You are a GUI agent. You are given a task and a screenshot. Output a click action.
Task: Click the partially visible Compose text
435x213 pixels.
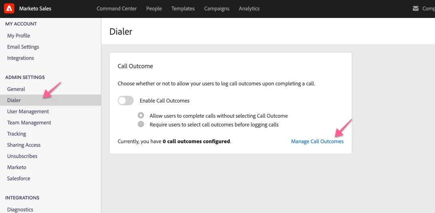pos(429,9)
